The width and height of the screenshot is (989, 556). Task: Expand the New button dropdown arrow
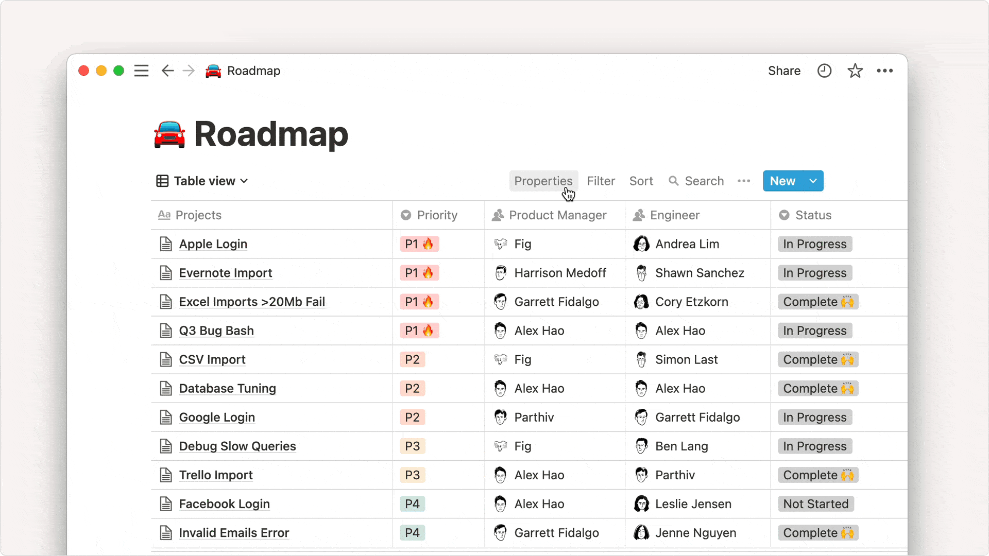[x=813, y=181]
